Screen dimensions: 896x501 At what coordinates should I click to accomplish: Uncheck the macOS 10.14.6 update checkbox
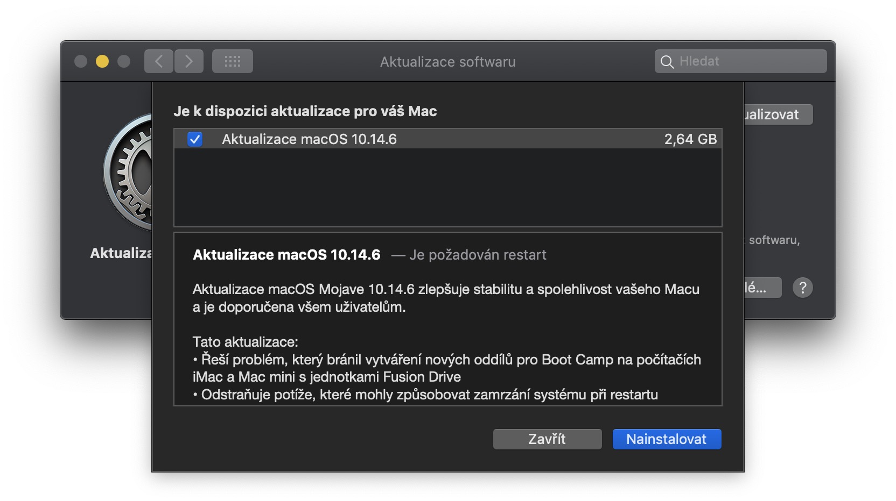pyautogui.click(x=195, y=139)
